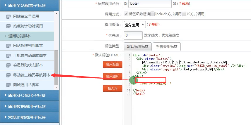Viewport: 251px width, 125px height.
Task: Click the 优先级 number input field
Action: [133, 35]
